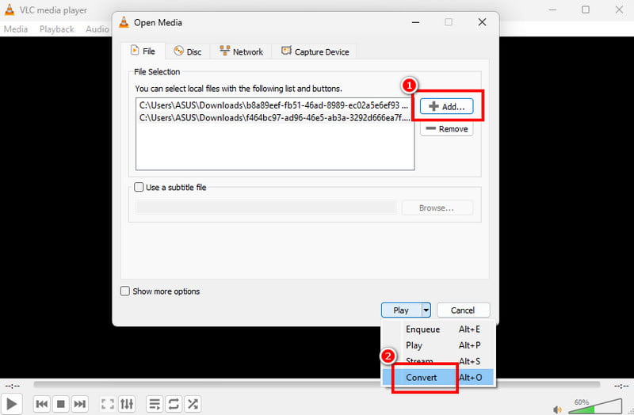
Task: Show the playlist icon
Action: pyautogui.click(x=155, y=404)
